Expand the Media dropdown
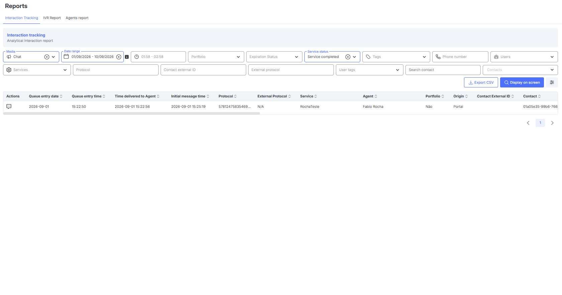The image size is (562, 295). pyautogui.click(x=54, y=57)
